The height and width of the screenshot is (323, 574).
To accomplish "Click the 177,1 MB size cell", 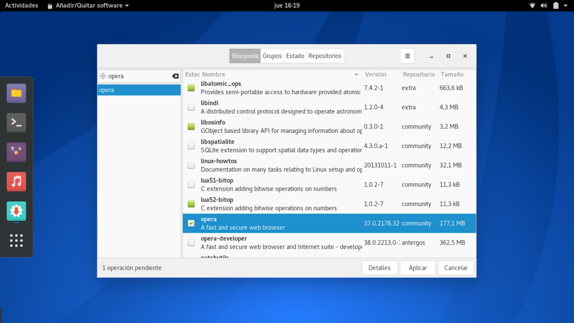I will (452, 223).
